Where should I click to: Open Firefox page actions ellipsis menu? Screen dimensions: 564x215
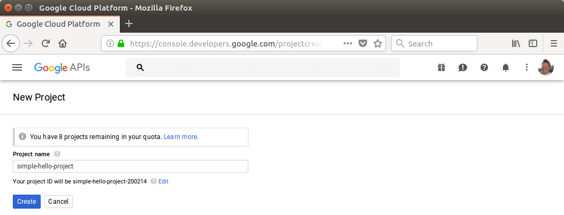tap(348, 43)
